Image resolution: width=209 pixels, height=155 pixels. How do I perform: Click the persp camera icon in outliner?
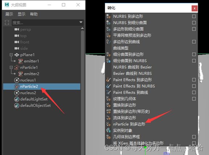(x=17, y=29)
